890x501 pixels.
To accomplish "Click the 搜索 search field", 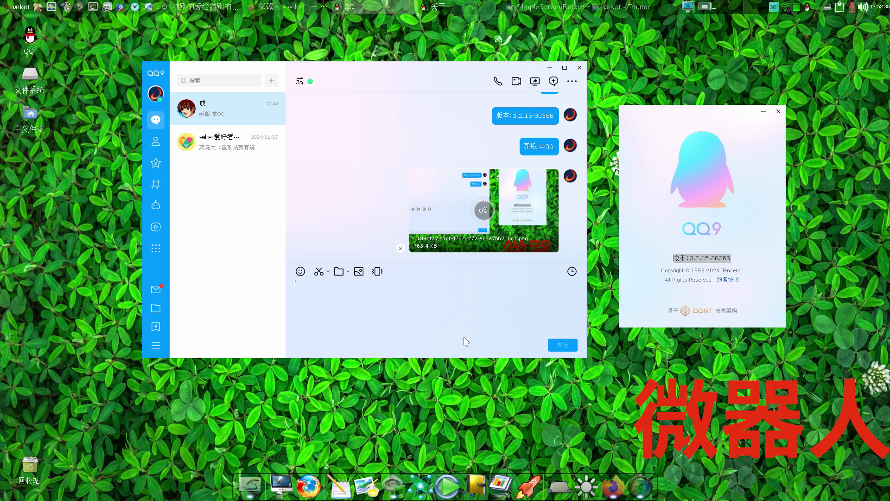I will coord(219,81).
